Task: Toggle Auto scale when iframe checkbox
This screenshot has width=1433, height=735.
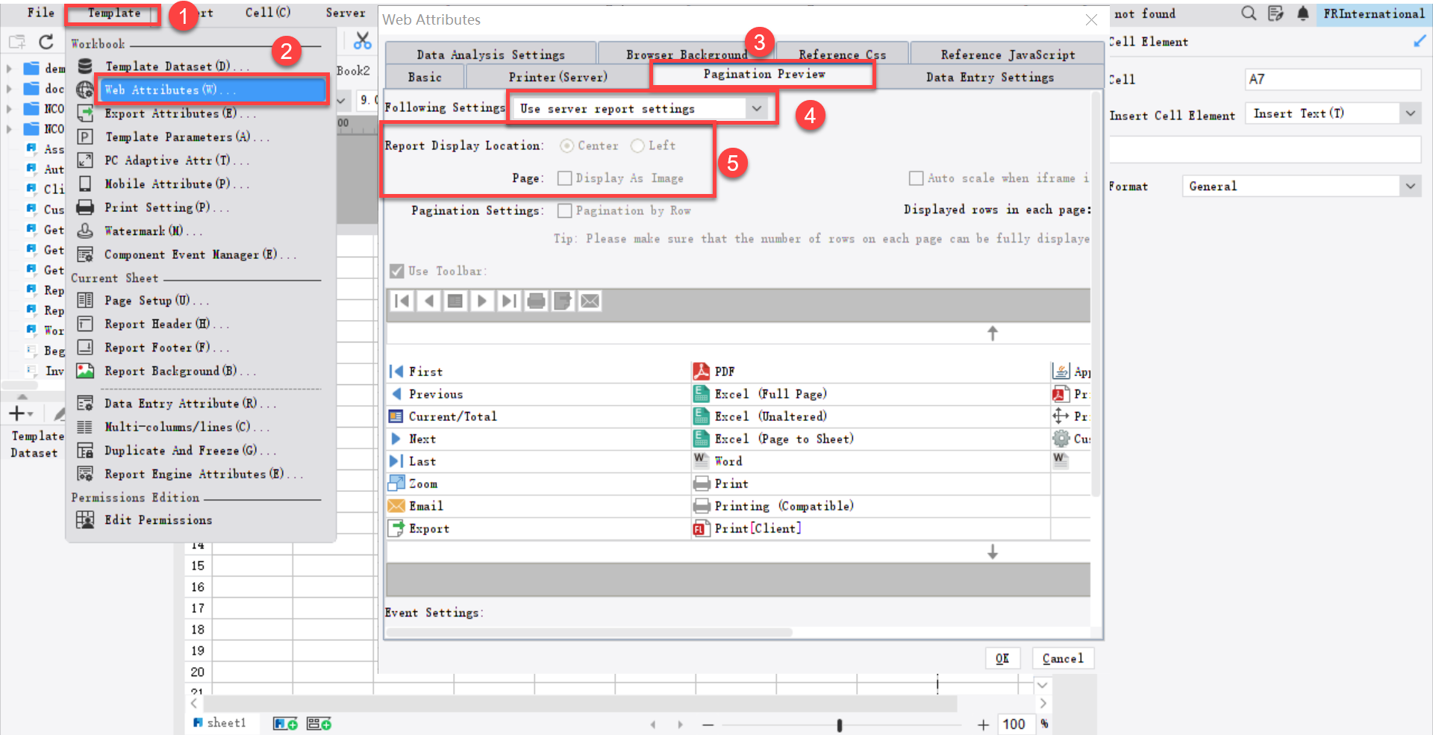Action: 916,178
